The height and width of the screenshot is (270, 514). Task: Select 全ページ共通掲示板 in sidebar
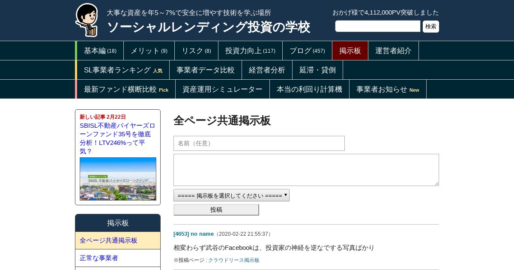(118, 240)
